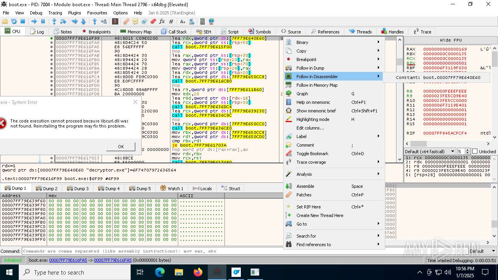Open the Scylla plugin icon

pos(115,21)
